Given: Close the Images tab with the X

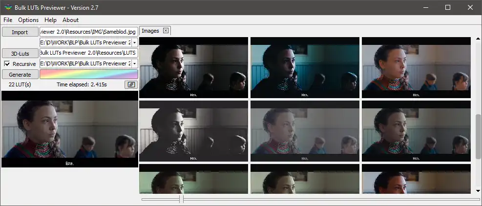Looking at the screenshot, I should tap(166, 30).
